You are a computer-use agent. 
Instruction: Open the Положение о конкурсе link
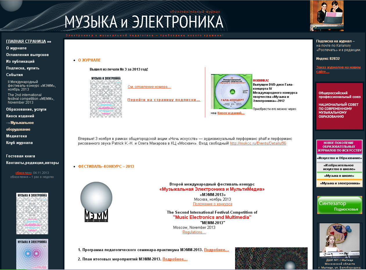pyautogui.click(x=212, y=204)
